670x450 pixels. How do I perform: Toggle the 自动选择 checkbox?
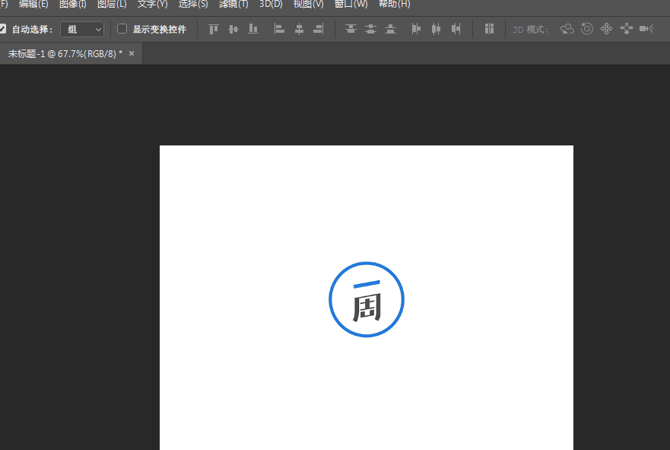(2, 29)
